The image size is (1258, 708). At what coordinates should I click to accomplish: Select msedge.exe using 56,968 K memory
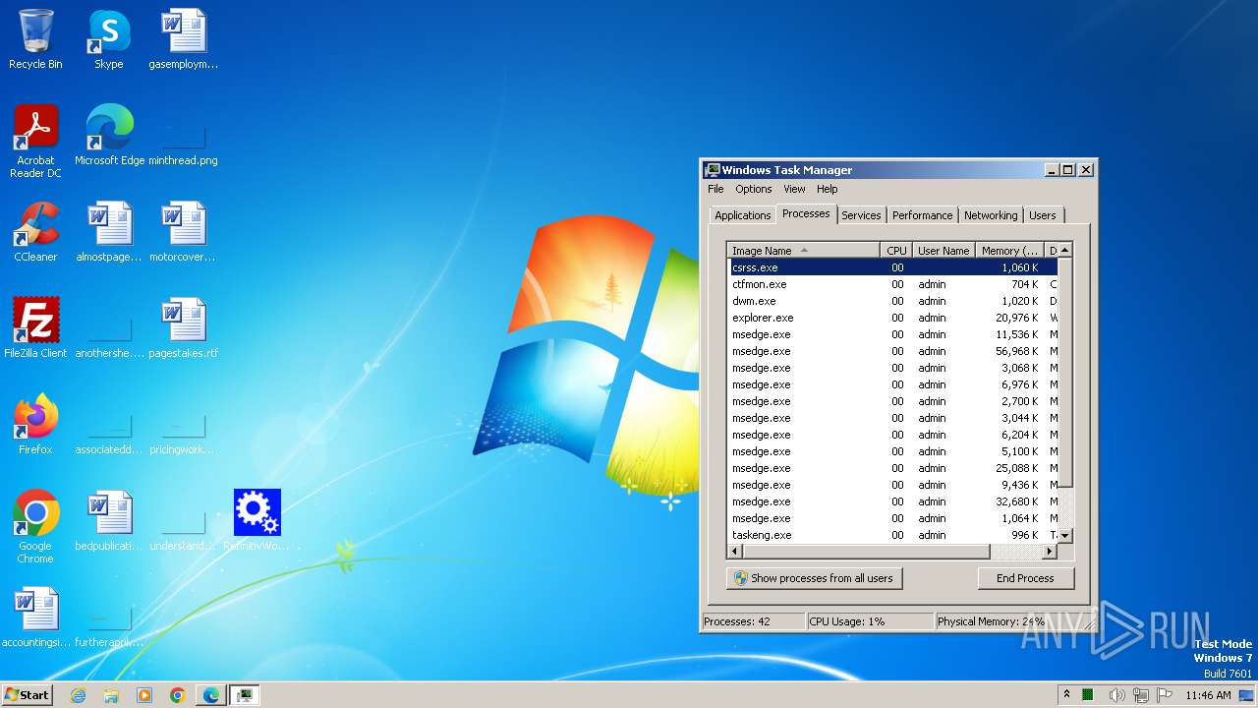[x=892, y=351]
